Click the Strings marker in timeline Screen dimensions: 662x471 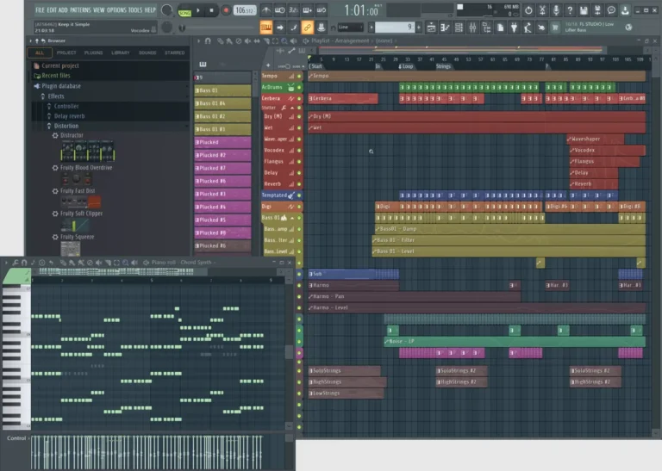[x=443, y=66]
